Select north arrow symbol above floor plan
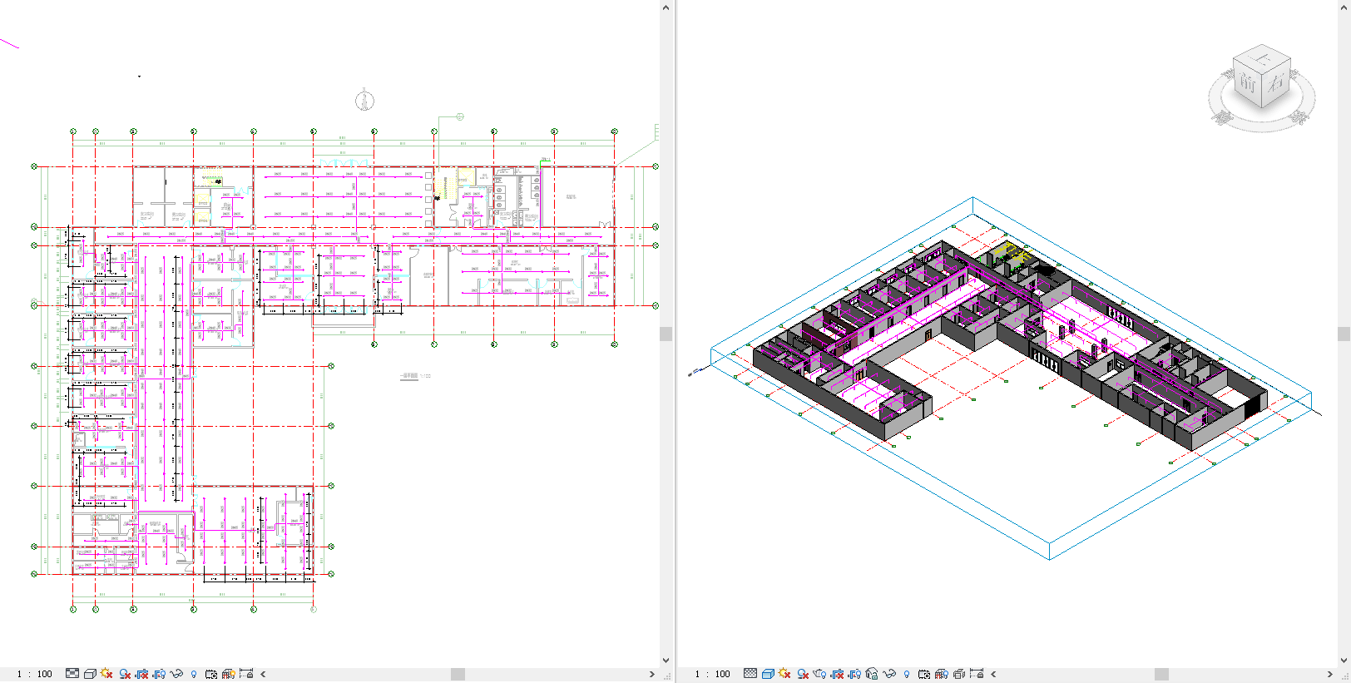The height and width of the screenshot is (683, 1351). (x=364, y=100)
